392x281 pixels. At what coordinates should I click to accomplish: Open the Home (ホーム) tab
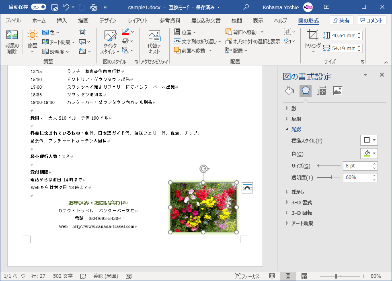point(39,20)
